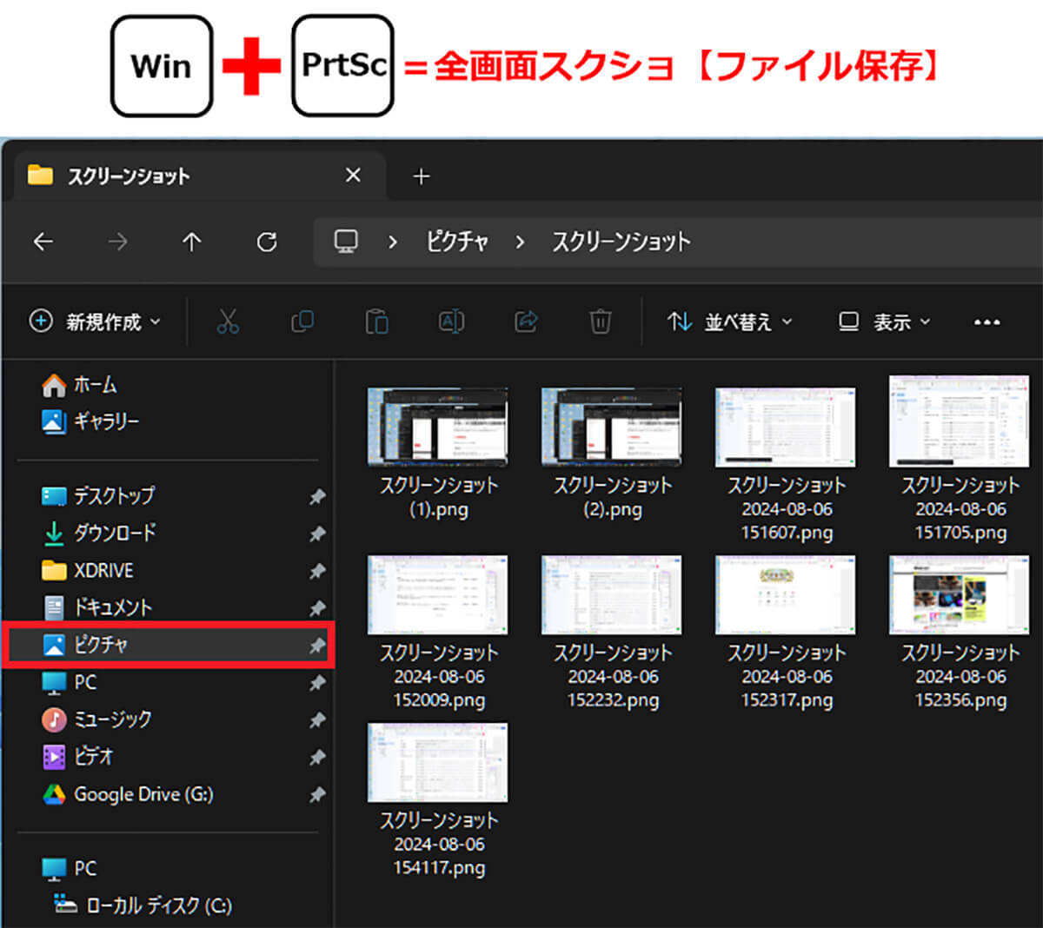Add a new tab with plus button

tap(422, 176)
